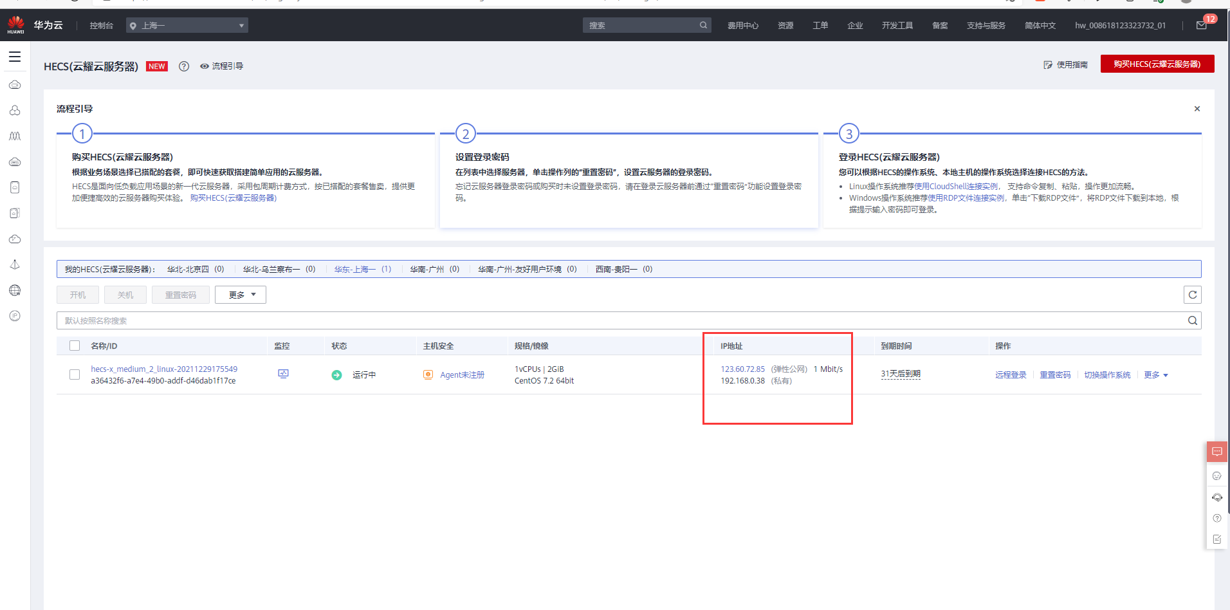
Task: Open the eighth sidebar icon
Action: pos(15,264)
